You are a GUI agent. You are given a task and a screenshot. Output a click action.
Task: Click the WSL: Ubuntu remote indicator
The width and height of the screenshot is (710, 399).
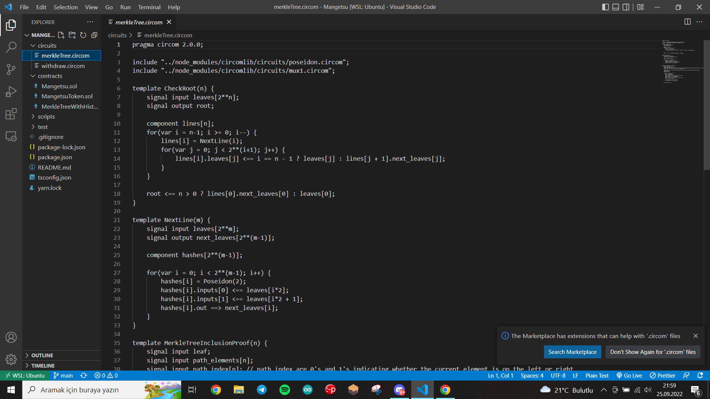click(x=25, y=375)
